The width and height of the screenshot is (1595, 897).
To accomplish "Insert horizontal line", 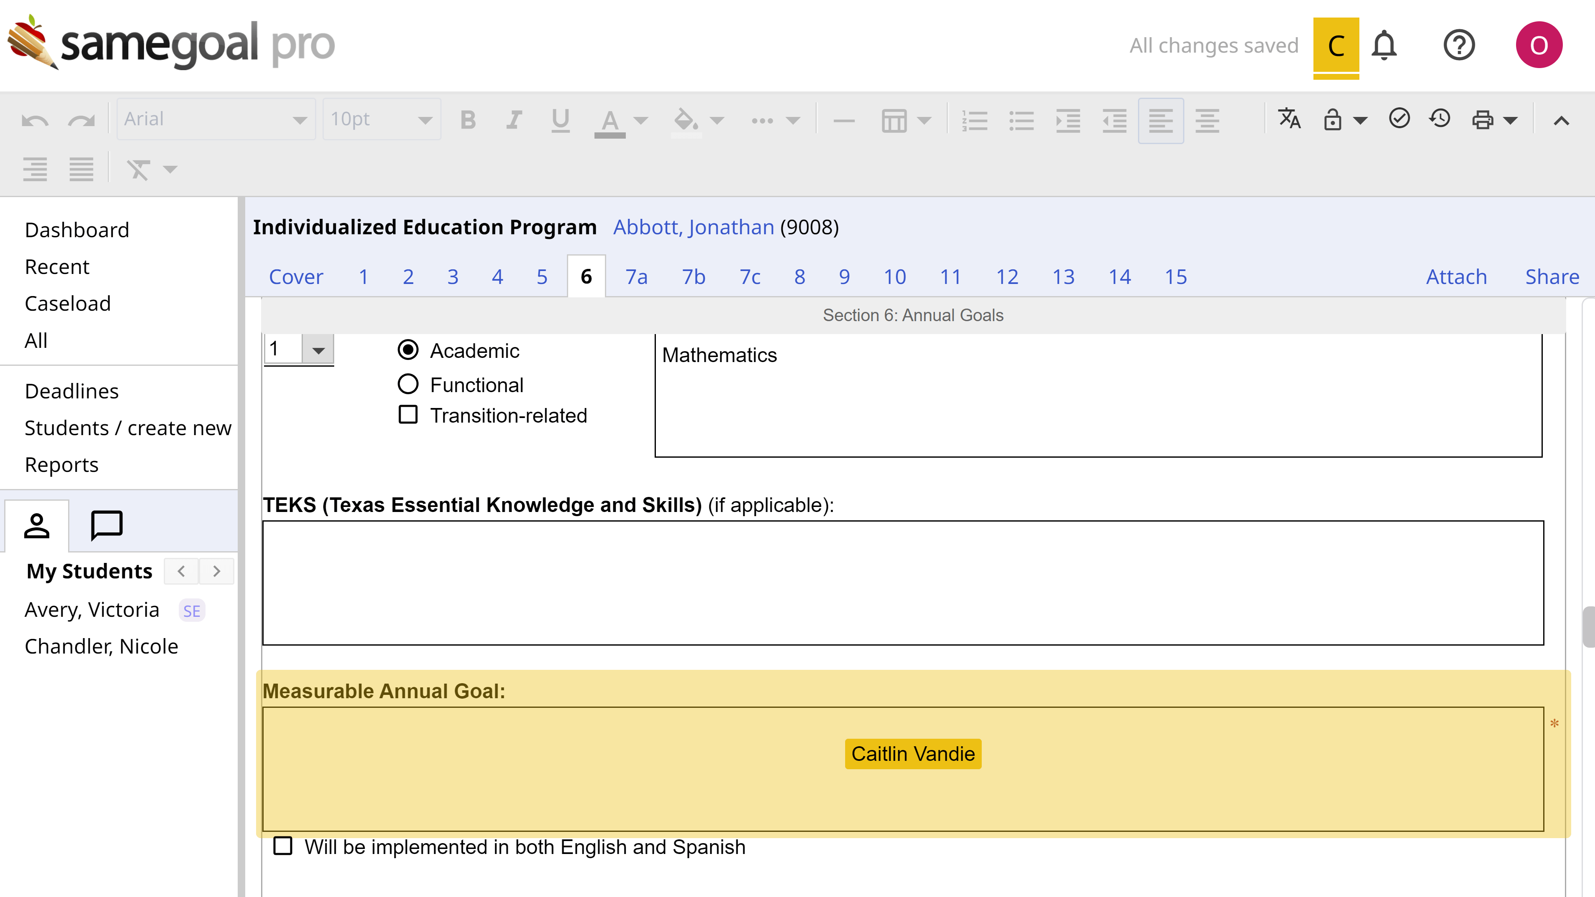I will tap(844, 121).
